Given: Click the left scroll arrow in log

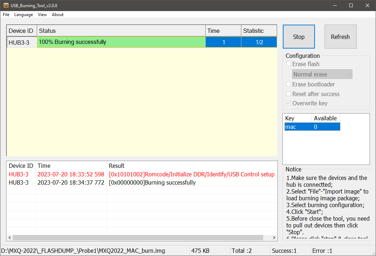Looking at the screenshot, I should (10, 238).
